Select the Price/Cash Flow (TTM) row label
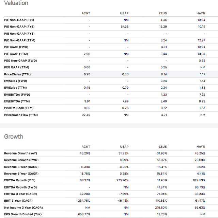 pos(21,115)
